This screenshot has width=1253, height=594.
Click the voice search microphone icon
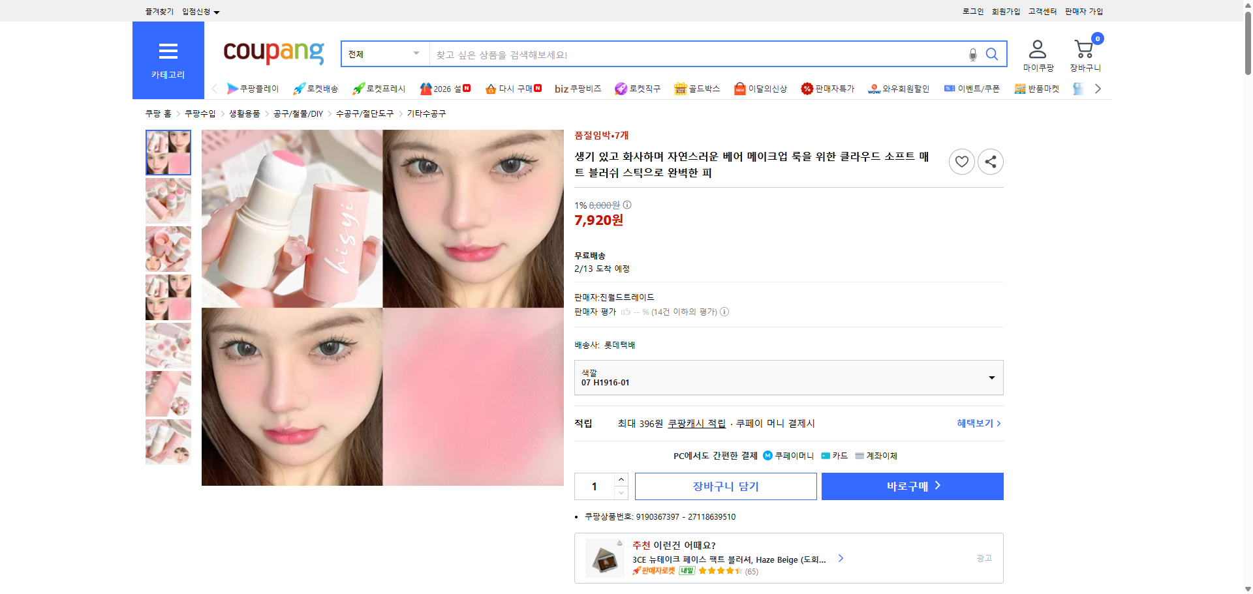[x=972, y=54]
